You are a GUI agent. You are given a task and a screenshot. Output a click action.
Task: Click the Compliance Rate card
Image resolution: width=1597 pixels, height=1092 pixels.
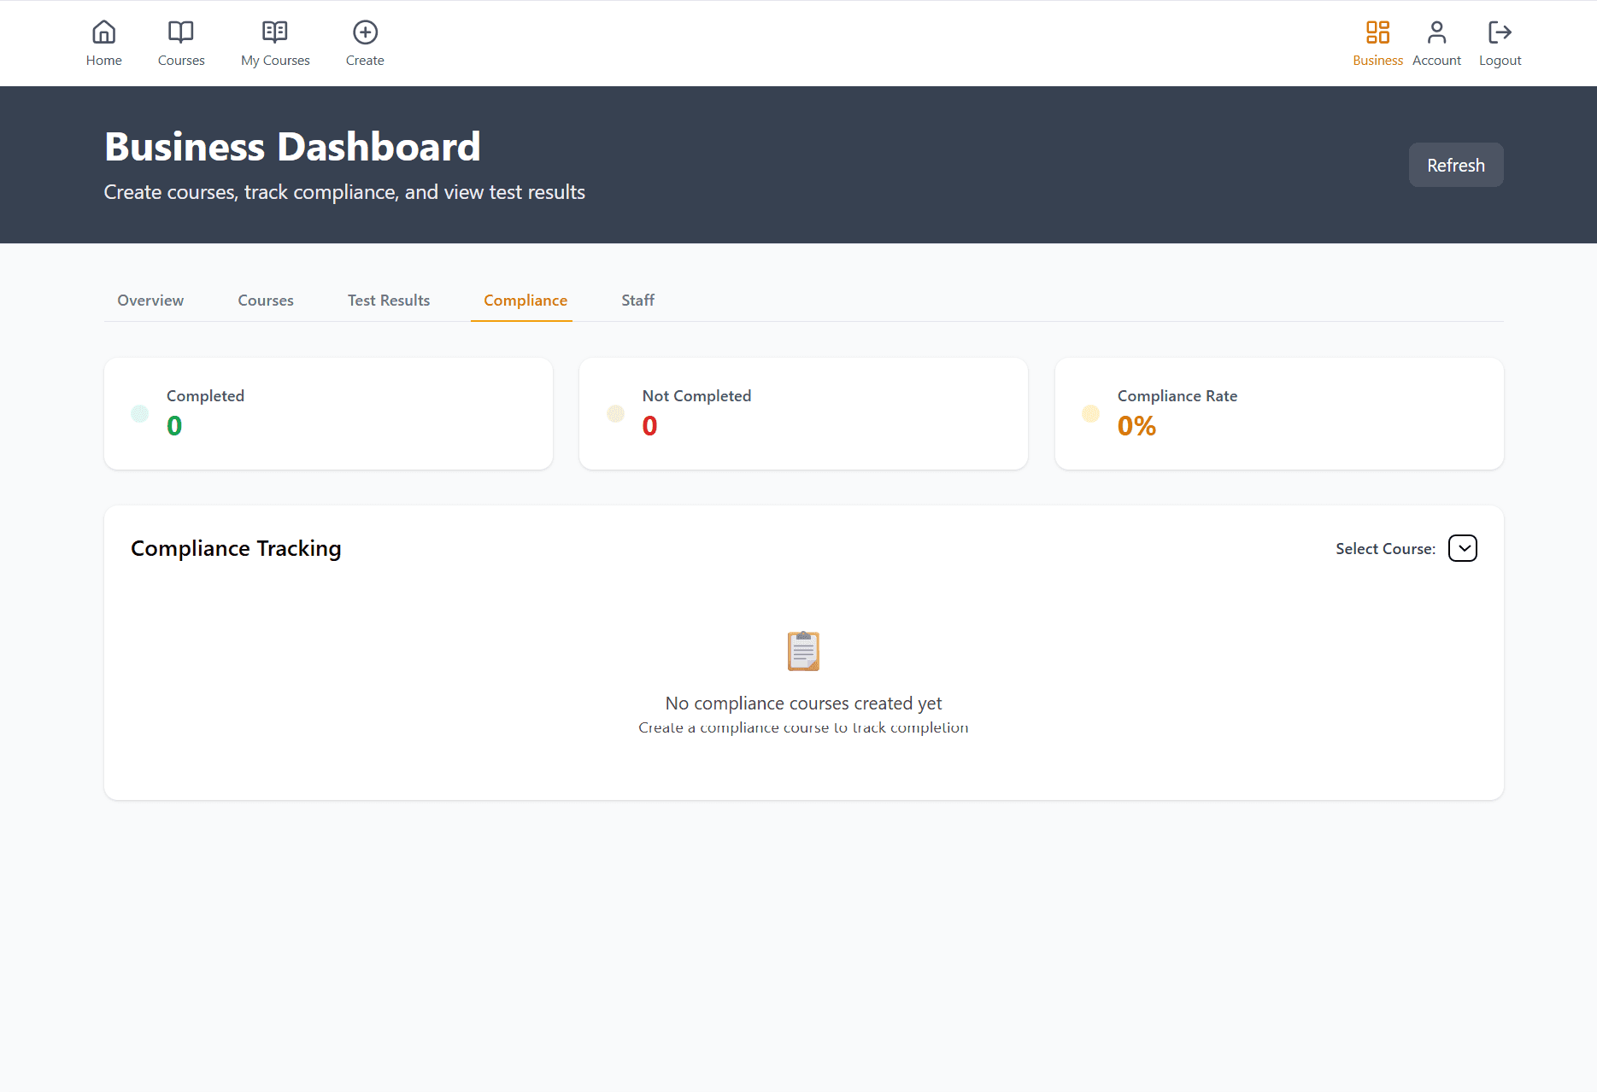pos(1279,414)
